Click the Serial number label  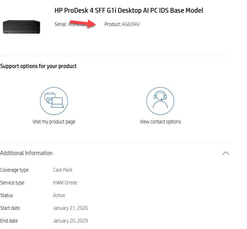pyautogui.click(x=61, y=24)
